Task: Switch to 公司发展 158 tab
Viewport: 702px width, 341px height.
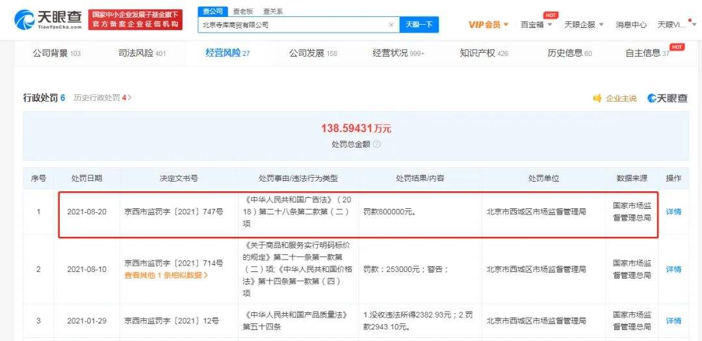Action: pyautogui.click(x=313, y=53)
